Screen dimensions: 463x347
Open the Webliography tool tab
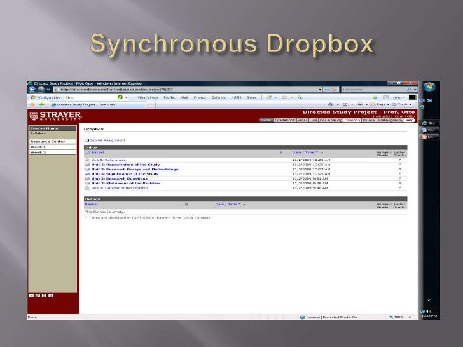click(390, 120)
